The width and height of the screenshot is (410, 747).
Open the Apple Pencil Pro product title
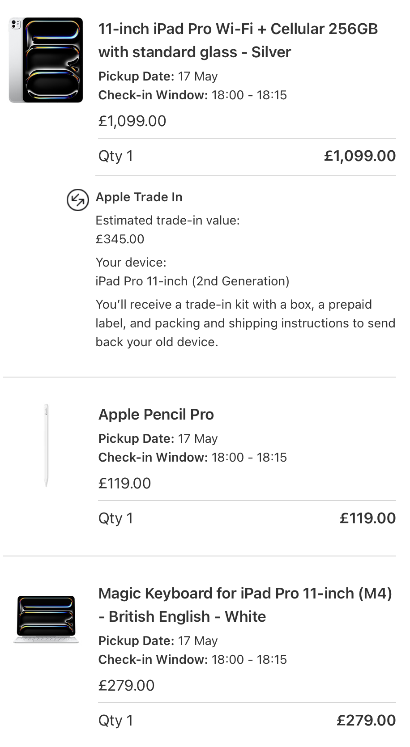tap(156, 414)
